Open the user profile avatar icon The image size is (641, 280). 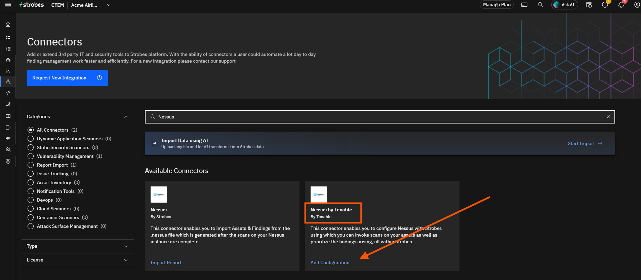637,5
